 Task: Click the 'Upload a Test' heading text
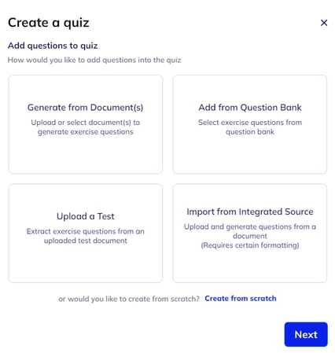86,216
